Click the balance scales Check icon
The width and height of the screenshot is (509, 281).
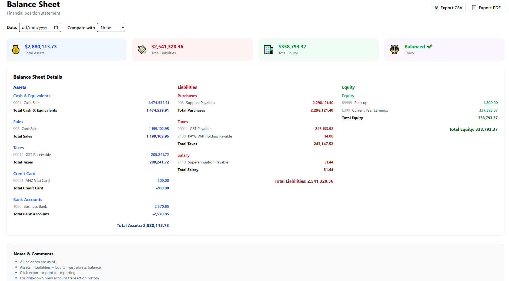(x=394, y=49)
